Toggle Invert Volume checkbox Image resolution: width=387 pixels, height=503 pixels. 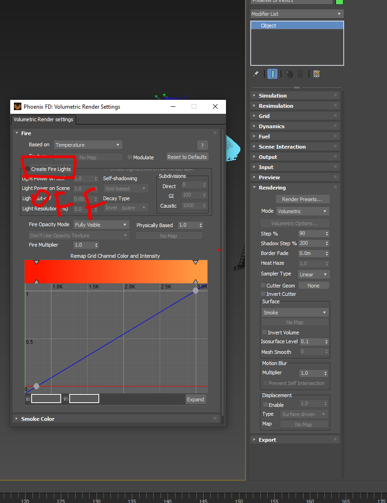(x=264, y=333)
